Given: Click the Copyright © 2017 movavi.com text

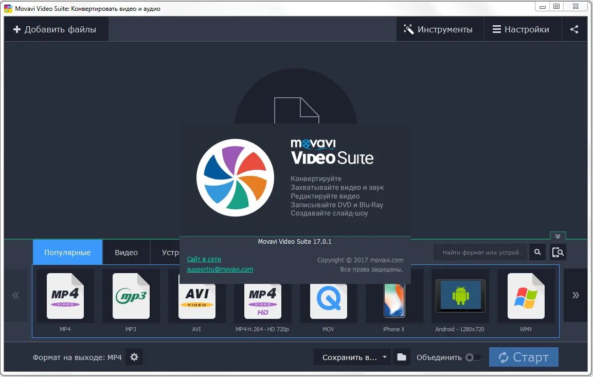Looking at the screenshot, I should pos(360,260).
